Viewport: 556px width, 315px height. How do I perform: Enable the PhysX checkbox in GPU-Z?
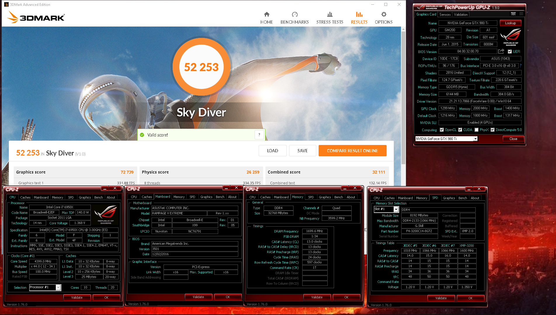(x=476, y=130)
